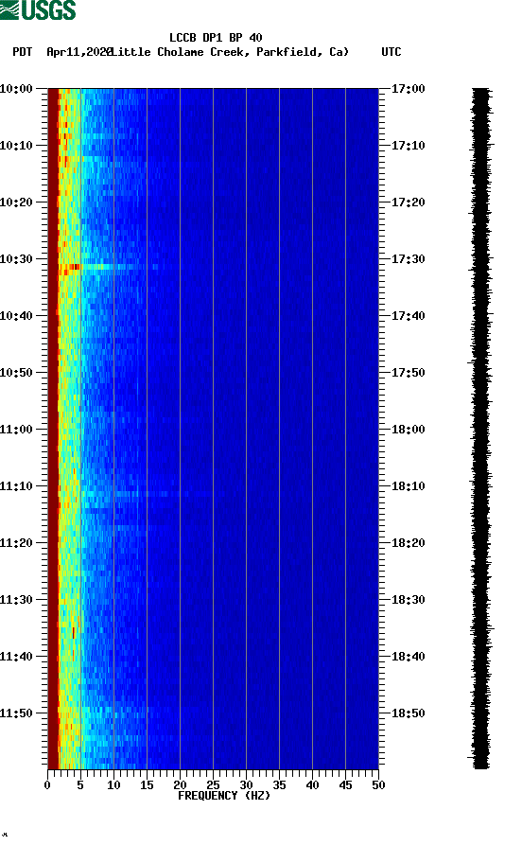522x845 pixels.
Task: Click the 20 Hz frequency tick label
Action: tap(180, 785)
